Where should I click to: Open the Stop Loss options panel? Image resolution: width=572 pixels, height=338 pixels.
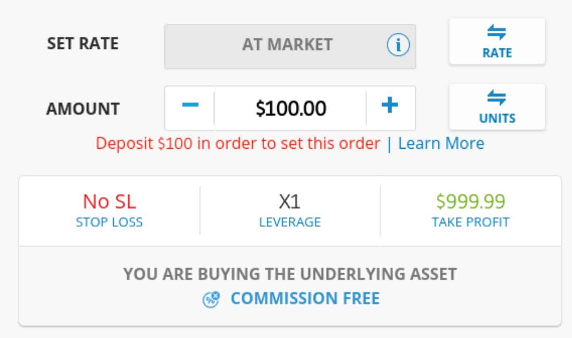109,221
